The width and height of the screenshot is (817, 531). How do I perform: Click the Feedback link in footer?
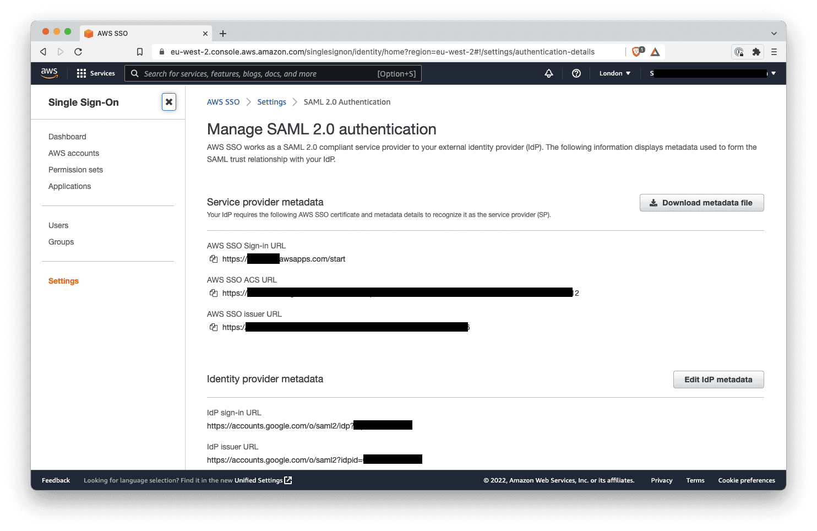pos(56,480)
